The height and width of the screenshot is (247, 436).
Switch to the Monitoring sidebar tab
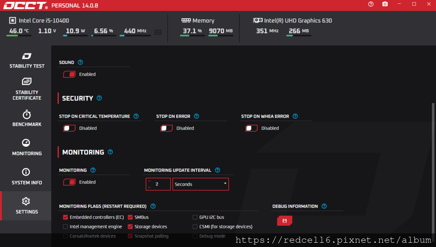coord(27,148)
